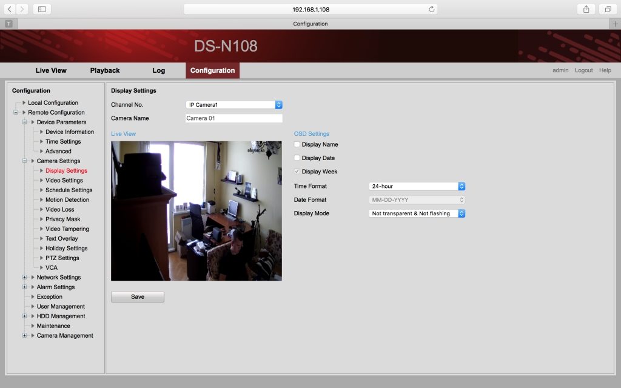This screenshot has width=621, height=388.
Task: Click the Camera Name text field
Action: 233,118
